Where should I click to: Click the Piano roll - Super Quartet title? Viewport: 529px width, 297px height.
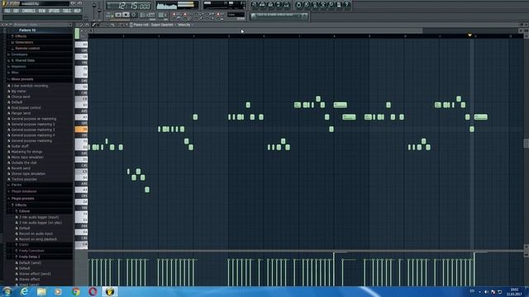tap(154, 25)
